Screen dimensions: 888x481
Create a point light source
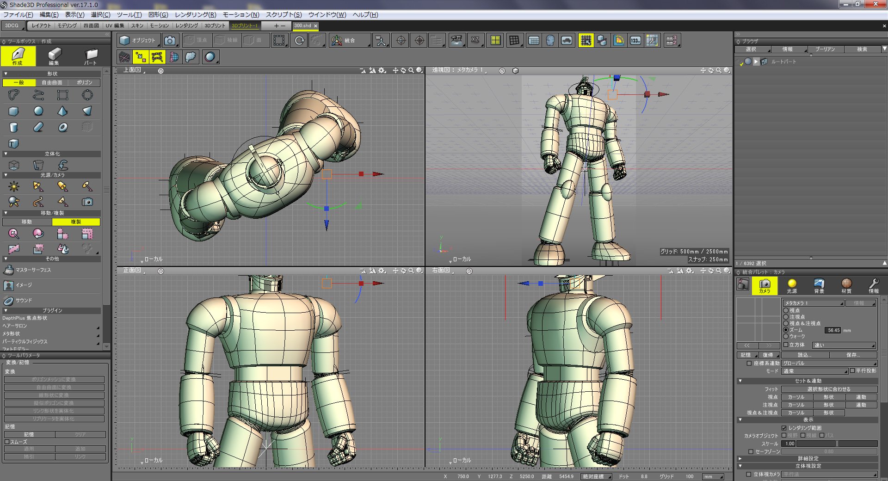(x=14, y=186)
